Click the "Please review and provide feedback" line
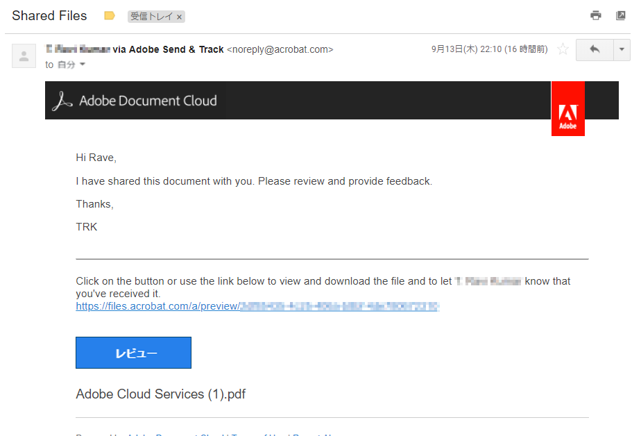 [x=254, y=181]
